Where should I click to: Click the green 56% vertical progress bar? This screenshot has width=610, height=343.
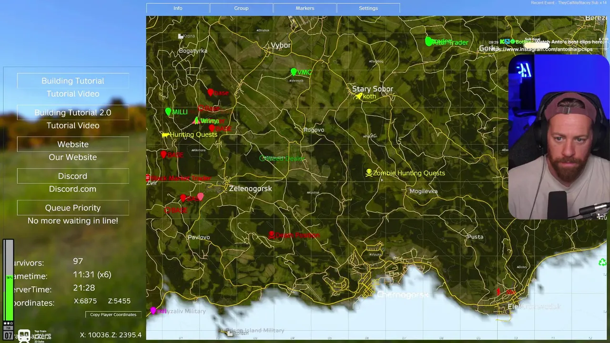tap(9, 281)
